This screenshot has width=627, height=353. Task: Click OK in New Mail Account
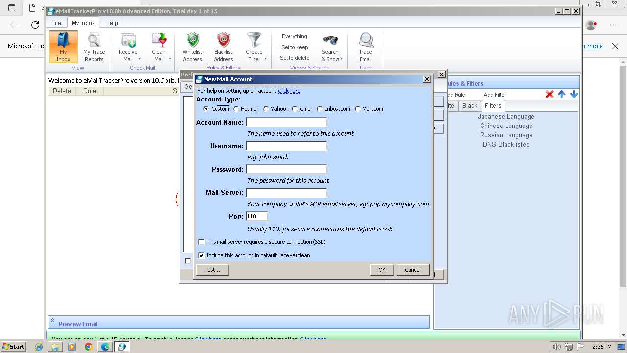tap(382, 270)
